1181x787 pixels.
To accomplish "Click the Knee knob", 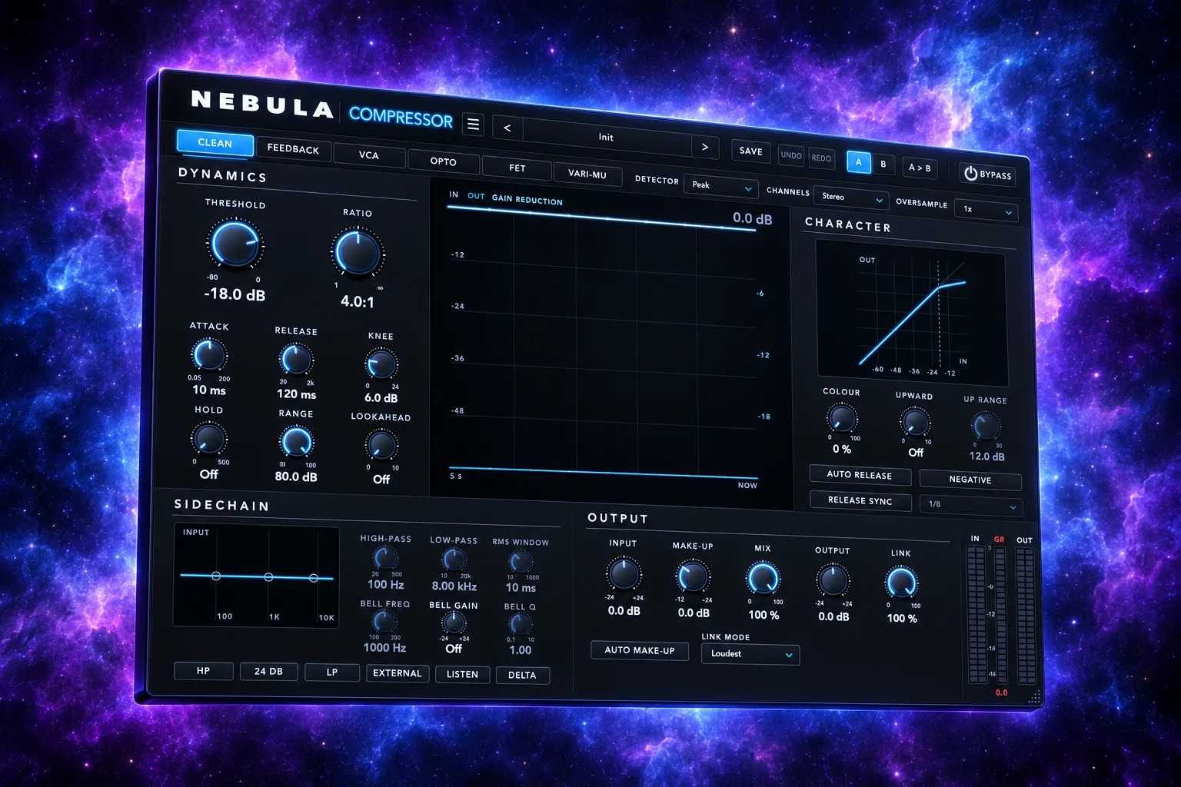I will click(381, 364).
